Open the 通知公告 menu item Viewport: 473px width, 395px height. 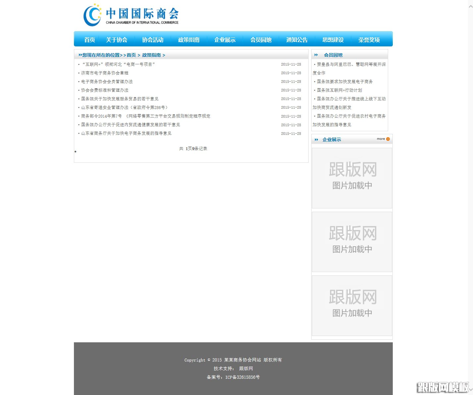point(297,39)
